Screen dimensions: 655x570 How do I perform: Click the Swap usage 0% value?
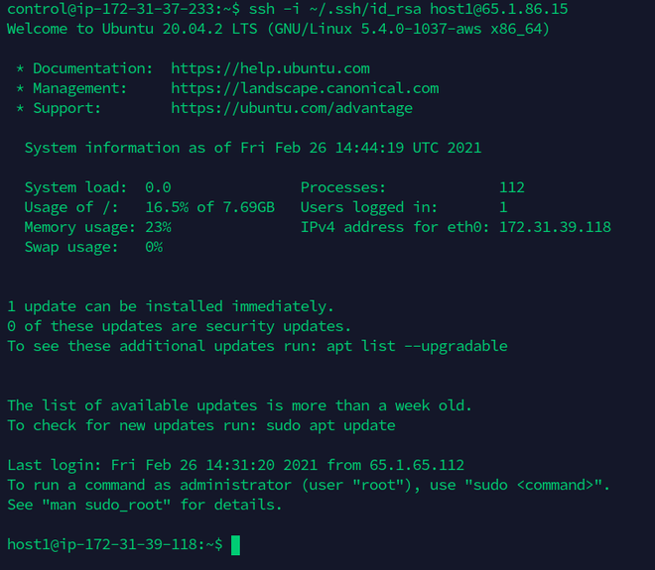pyautogui.click(x=154, y=247)
